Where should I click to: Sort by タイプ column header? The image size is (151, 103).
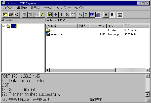(x=115, y=26)
